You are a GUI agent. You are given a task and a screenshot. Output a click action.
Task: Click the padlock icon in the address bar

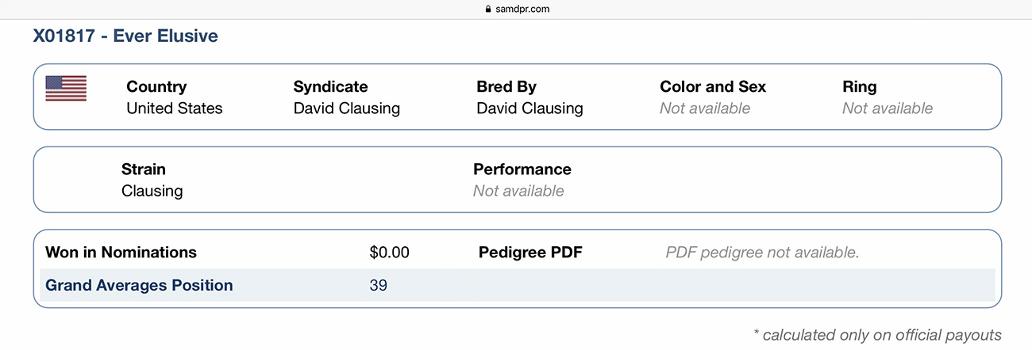point(487,10)
